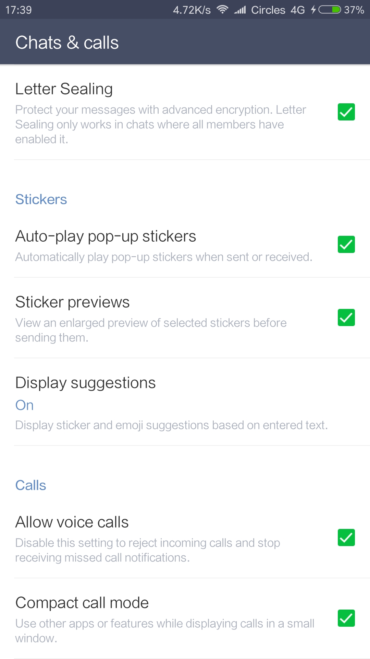Tap the blue 'On' value under Display suggestions
The height and width of the screenshot is (659, 370).
click(24, 405)
